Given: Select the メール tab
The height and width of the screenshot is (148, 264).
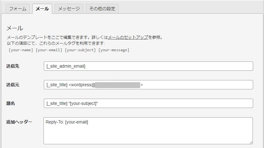Looking at the screenshot, I should coord(42,9).
